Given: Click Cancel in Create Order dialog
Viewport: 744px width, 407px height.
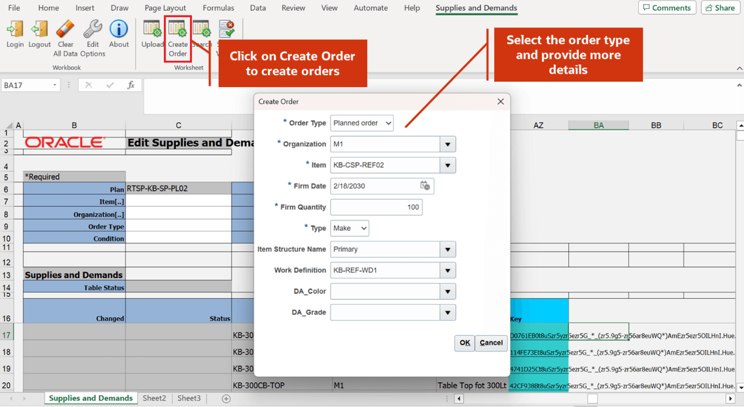Looking at the screenshot, I should (491, 343).
